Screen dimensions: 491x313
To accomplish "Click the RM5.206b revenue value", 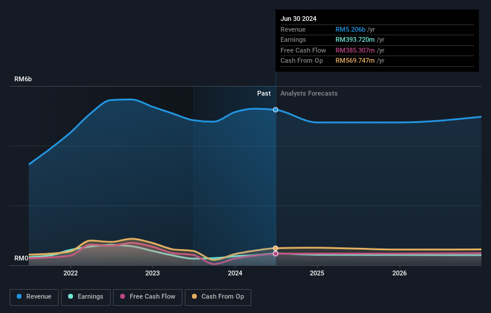I will tap(350, 29).
